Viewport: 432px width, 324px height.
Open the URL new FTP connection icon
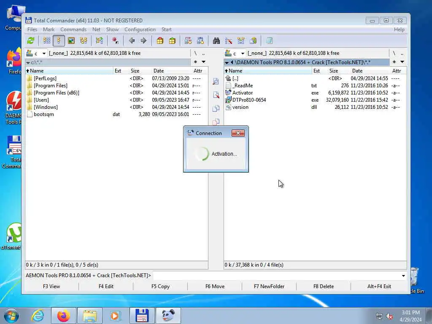coord(200,41)
